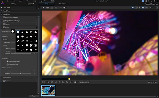Expand the Color Effects section

point(2,8)
